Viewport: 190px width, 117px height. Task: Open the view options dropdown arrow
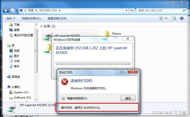[x=166, y=18]
